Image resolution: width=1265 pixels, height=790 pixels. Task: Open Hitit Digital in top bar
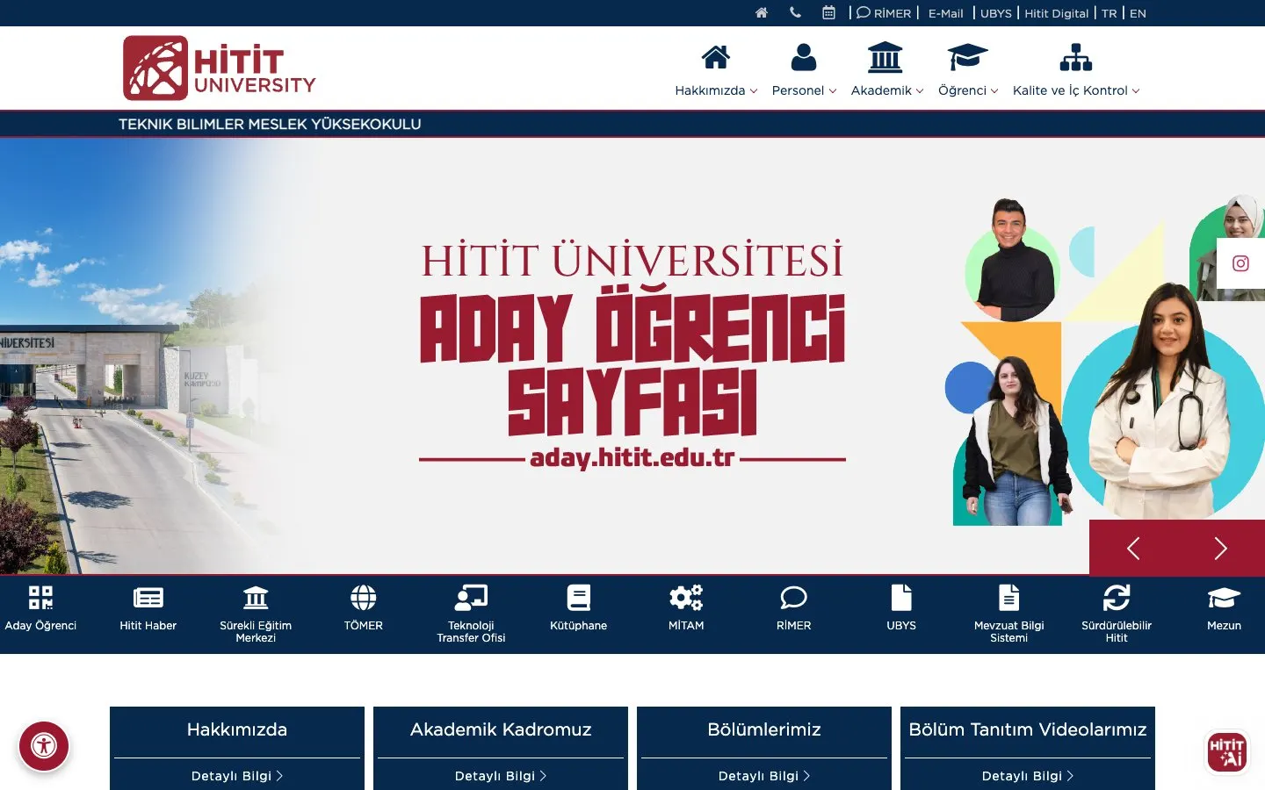[1057, 13]
